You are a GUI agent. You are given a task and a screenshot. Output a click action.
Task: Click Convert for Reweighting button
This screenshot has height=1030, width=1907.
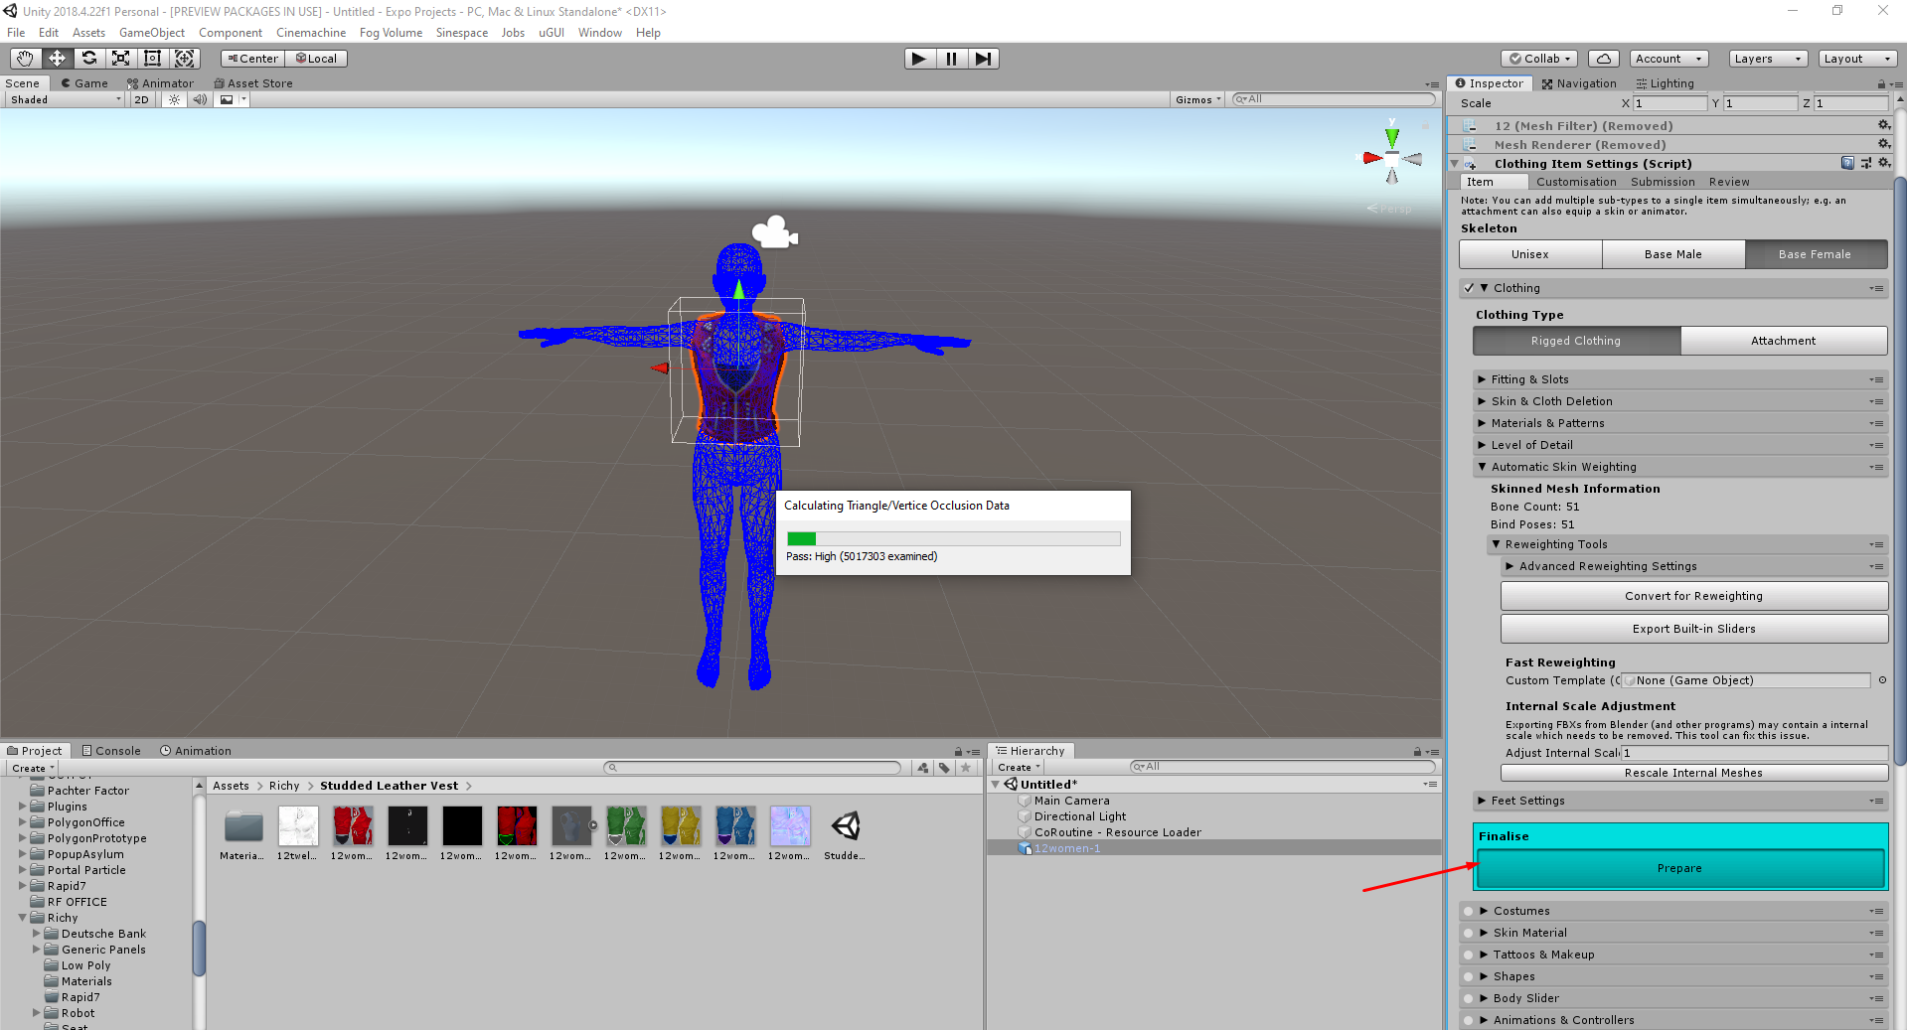tap(1693, 596)
